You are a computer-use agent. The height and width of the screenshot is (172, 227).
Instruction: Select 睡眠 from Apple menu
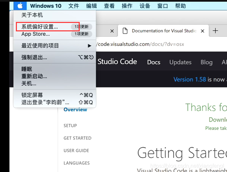(55, 69)
